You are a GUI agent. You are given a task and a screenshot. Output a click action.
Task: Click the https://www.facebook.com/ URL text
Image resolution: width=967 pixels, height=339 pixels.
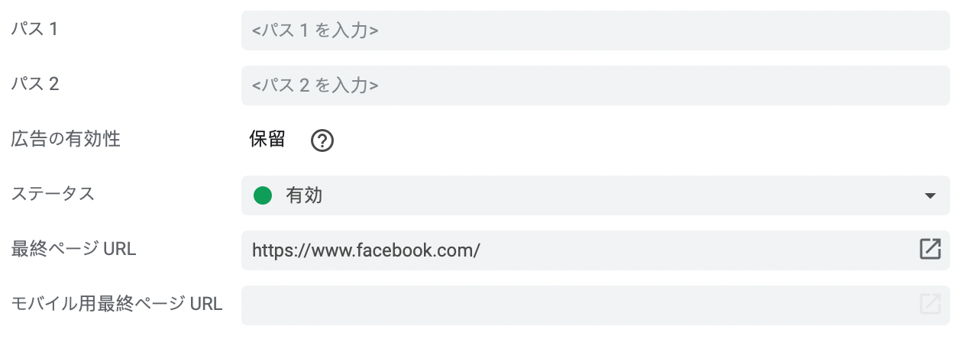(366, 250)
